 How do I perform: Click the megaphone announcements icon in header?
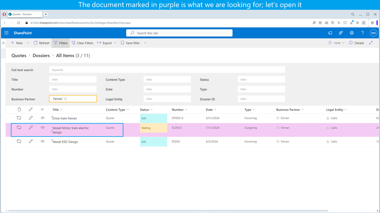(330, 33)
